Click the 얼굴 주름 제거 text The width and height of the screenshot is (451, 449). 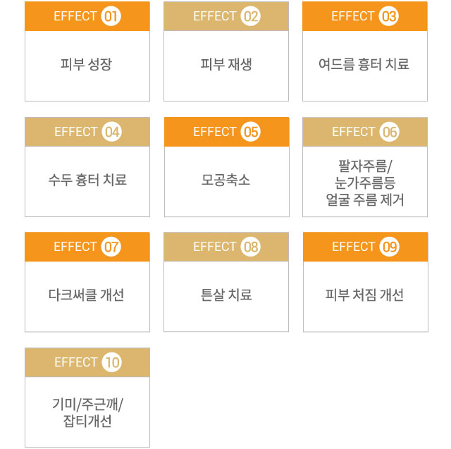(365, 199)
